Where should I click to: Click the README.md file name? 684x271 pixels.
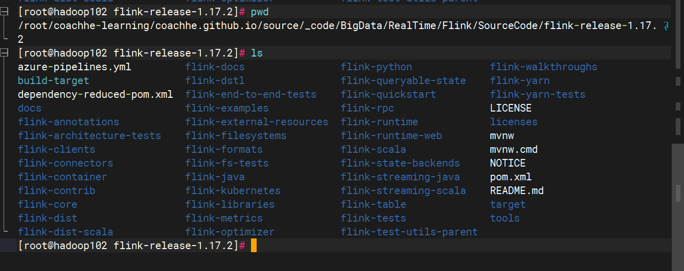point(516,191)
